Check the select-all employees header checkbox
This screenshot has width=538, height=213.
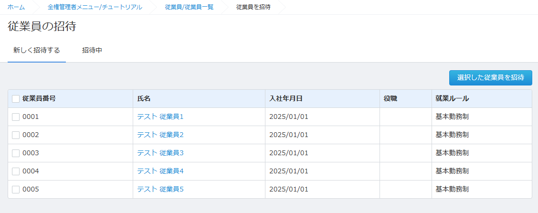pos(16,99)
